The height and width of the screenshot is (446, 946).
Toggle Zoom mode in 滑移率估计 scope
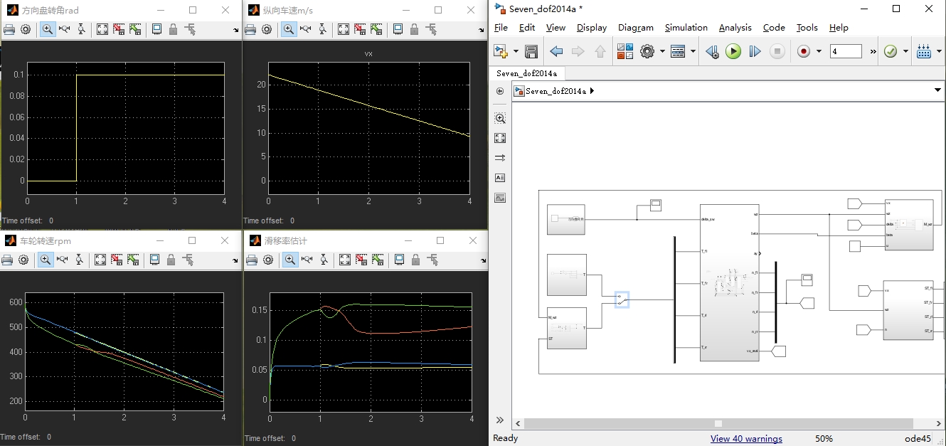[x=290, y=260]
